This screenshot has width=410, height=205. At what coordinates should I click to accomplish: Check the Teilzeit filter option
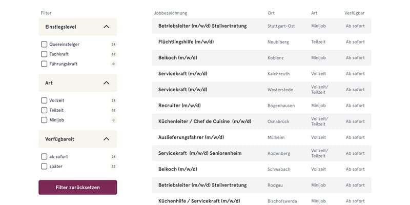click(x=44, y=110)
